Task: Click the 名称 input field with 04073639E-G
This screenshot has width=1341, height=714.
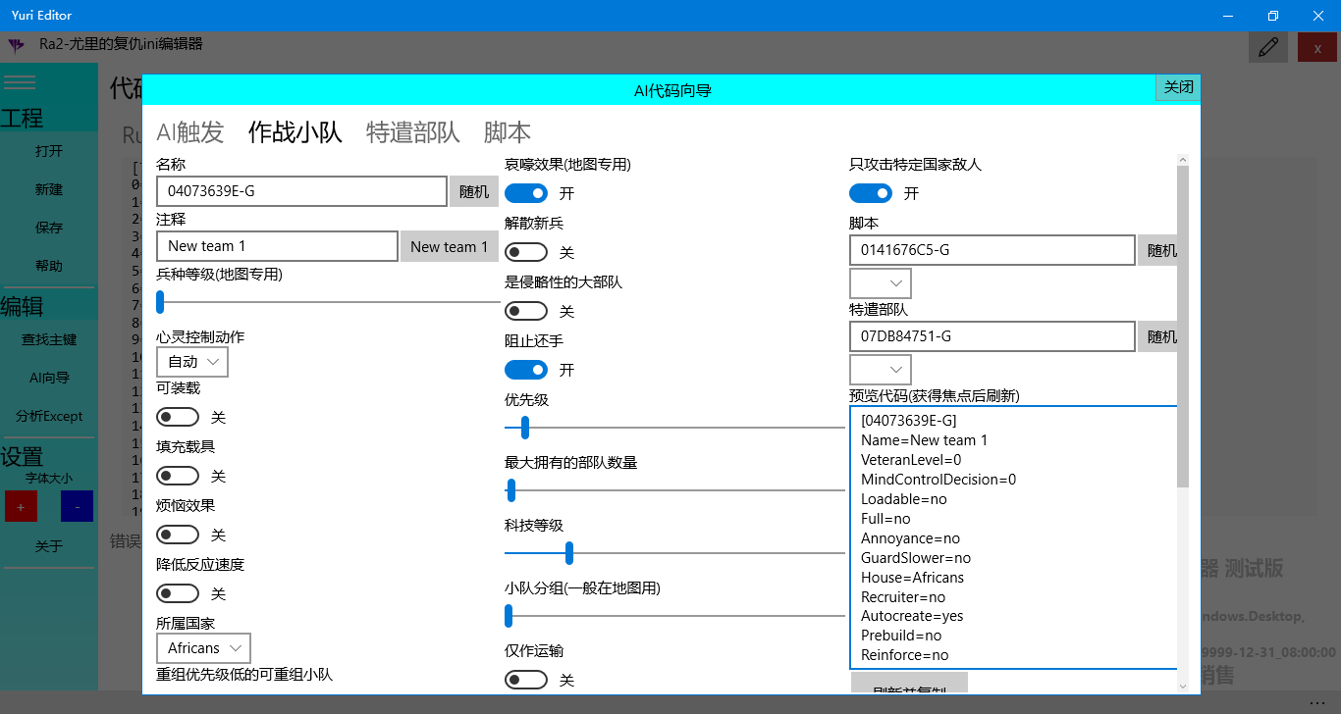Action: [301, 191]
